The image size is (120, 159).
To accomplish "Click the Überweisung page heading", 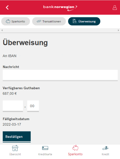I will (25, 43).
